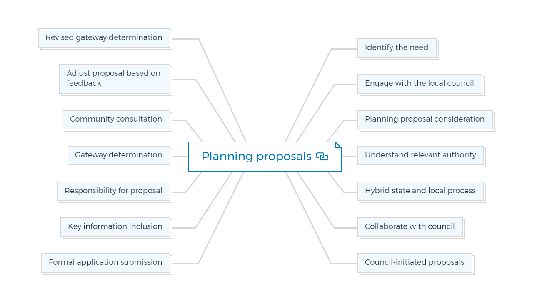Select the Formal application submission node
Image resolution: width=535 pixels, height=301 pixels.
[x=106, y=263]
